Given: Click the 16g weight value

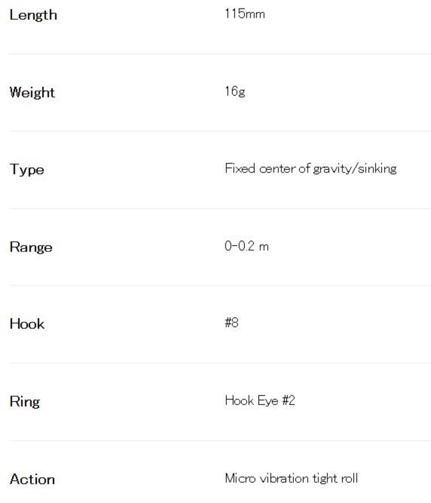Looking at the screenshot, I should coord(235,91).
